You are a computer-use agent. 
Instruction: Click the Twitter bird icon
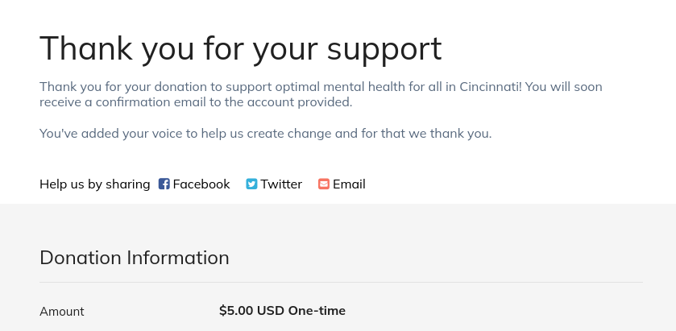pos(251,184)
